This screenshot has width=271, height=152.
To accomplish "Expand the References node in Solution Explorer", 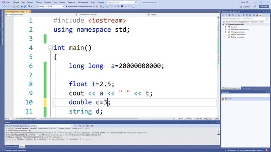I will 226,27.
